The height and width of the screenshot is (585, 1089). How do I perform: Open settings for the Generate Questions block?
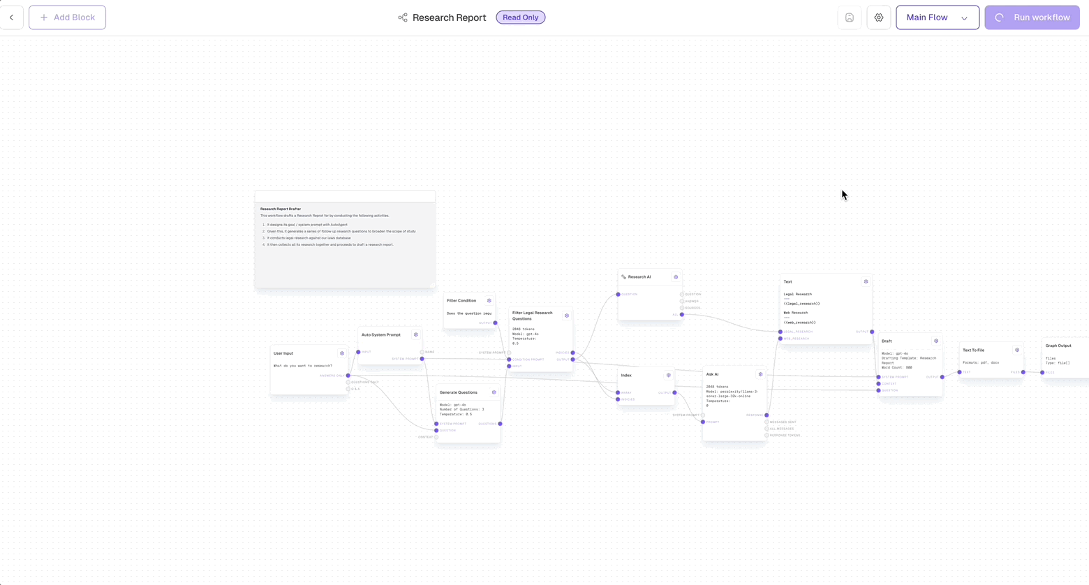[x=494, y=392]
